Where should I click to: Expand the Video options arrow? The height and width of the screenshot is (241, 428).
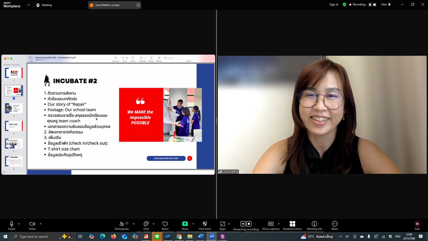pos(40,224)
